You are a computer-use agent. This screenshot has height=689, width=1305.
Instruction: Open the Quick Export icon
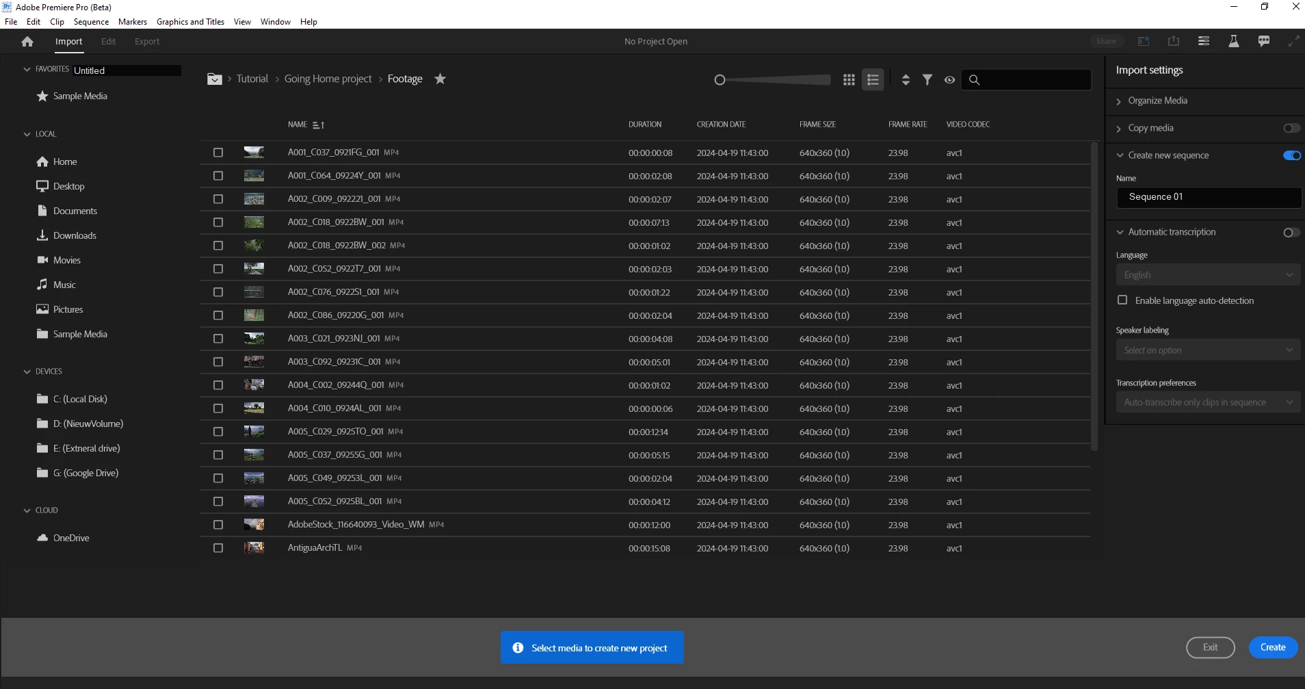1174,41
